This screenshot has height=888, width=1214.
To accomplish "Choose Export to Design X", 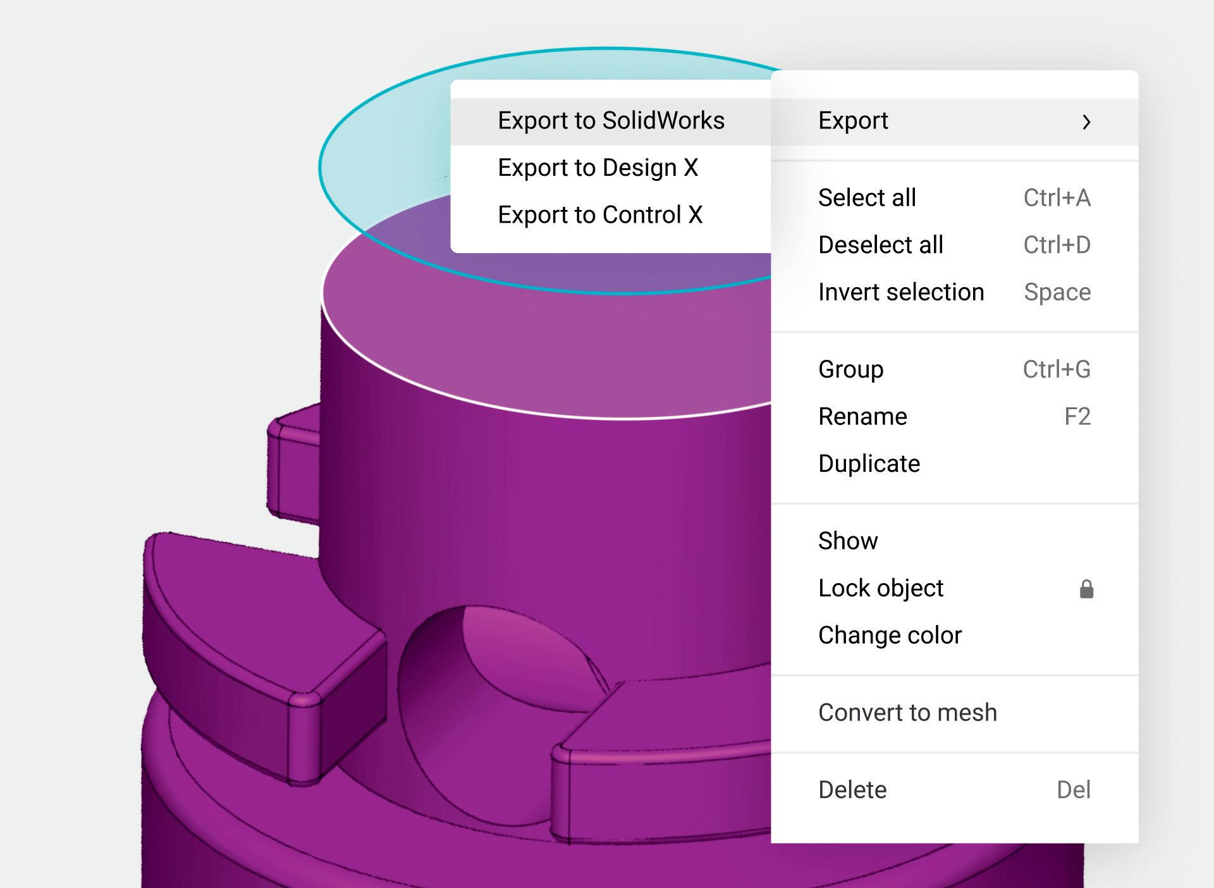I will coord(598,168).
